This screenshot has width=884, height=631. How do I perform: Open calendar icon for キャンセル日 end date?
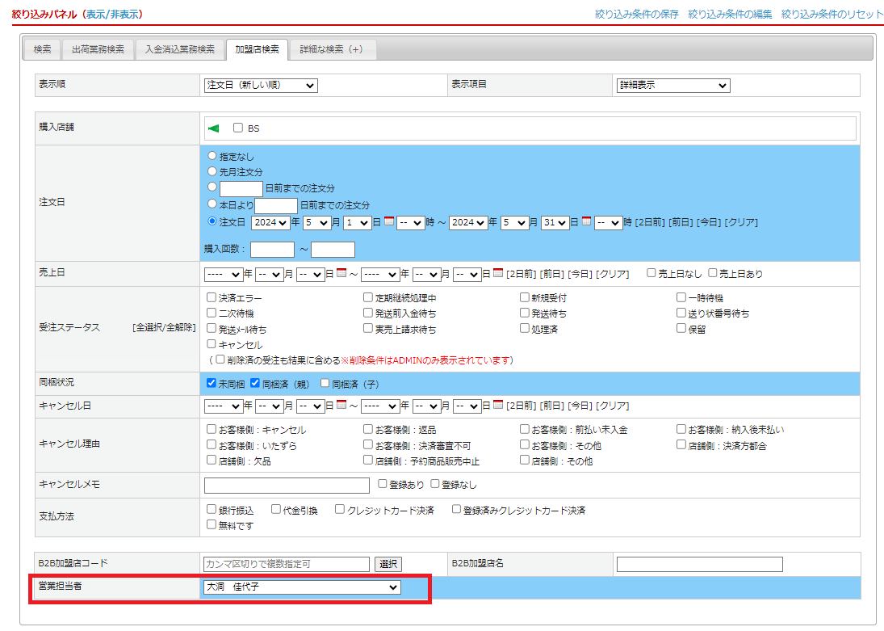coord(498,406)
